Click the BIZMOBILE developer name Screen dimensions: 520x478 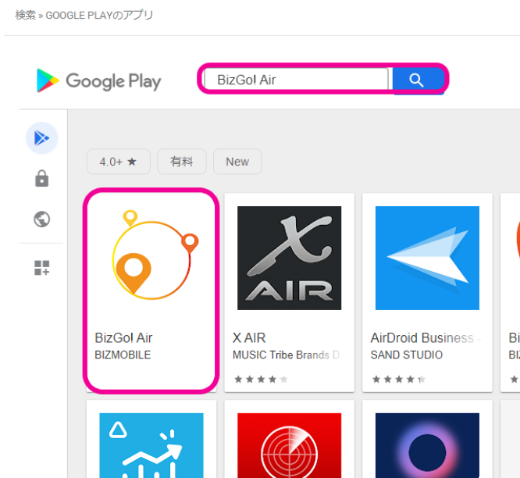point(123,355)
